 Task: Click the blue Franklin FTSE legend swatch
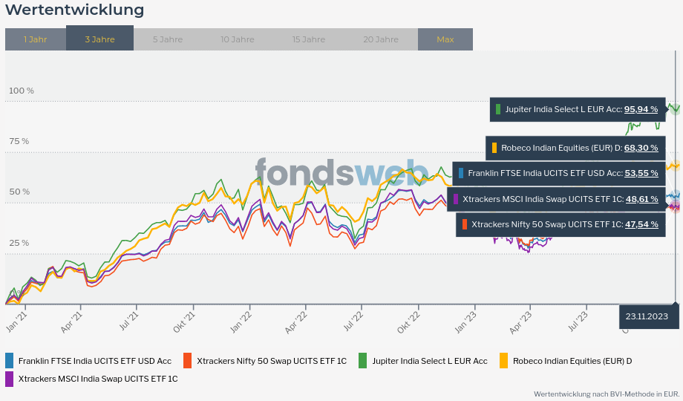pyautogui.click(x=10, y=361)
